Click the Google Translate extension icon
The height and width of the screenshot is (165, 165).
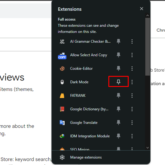[62, 123]
